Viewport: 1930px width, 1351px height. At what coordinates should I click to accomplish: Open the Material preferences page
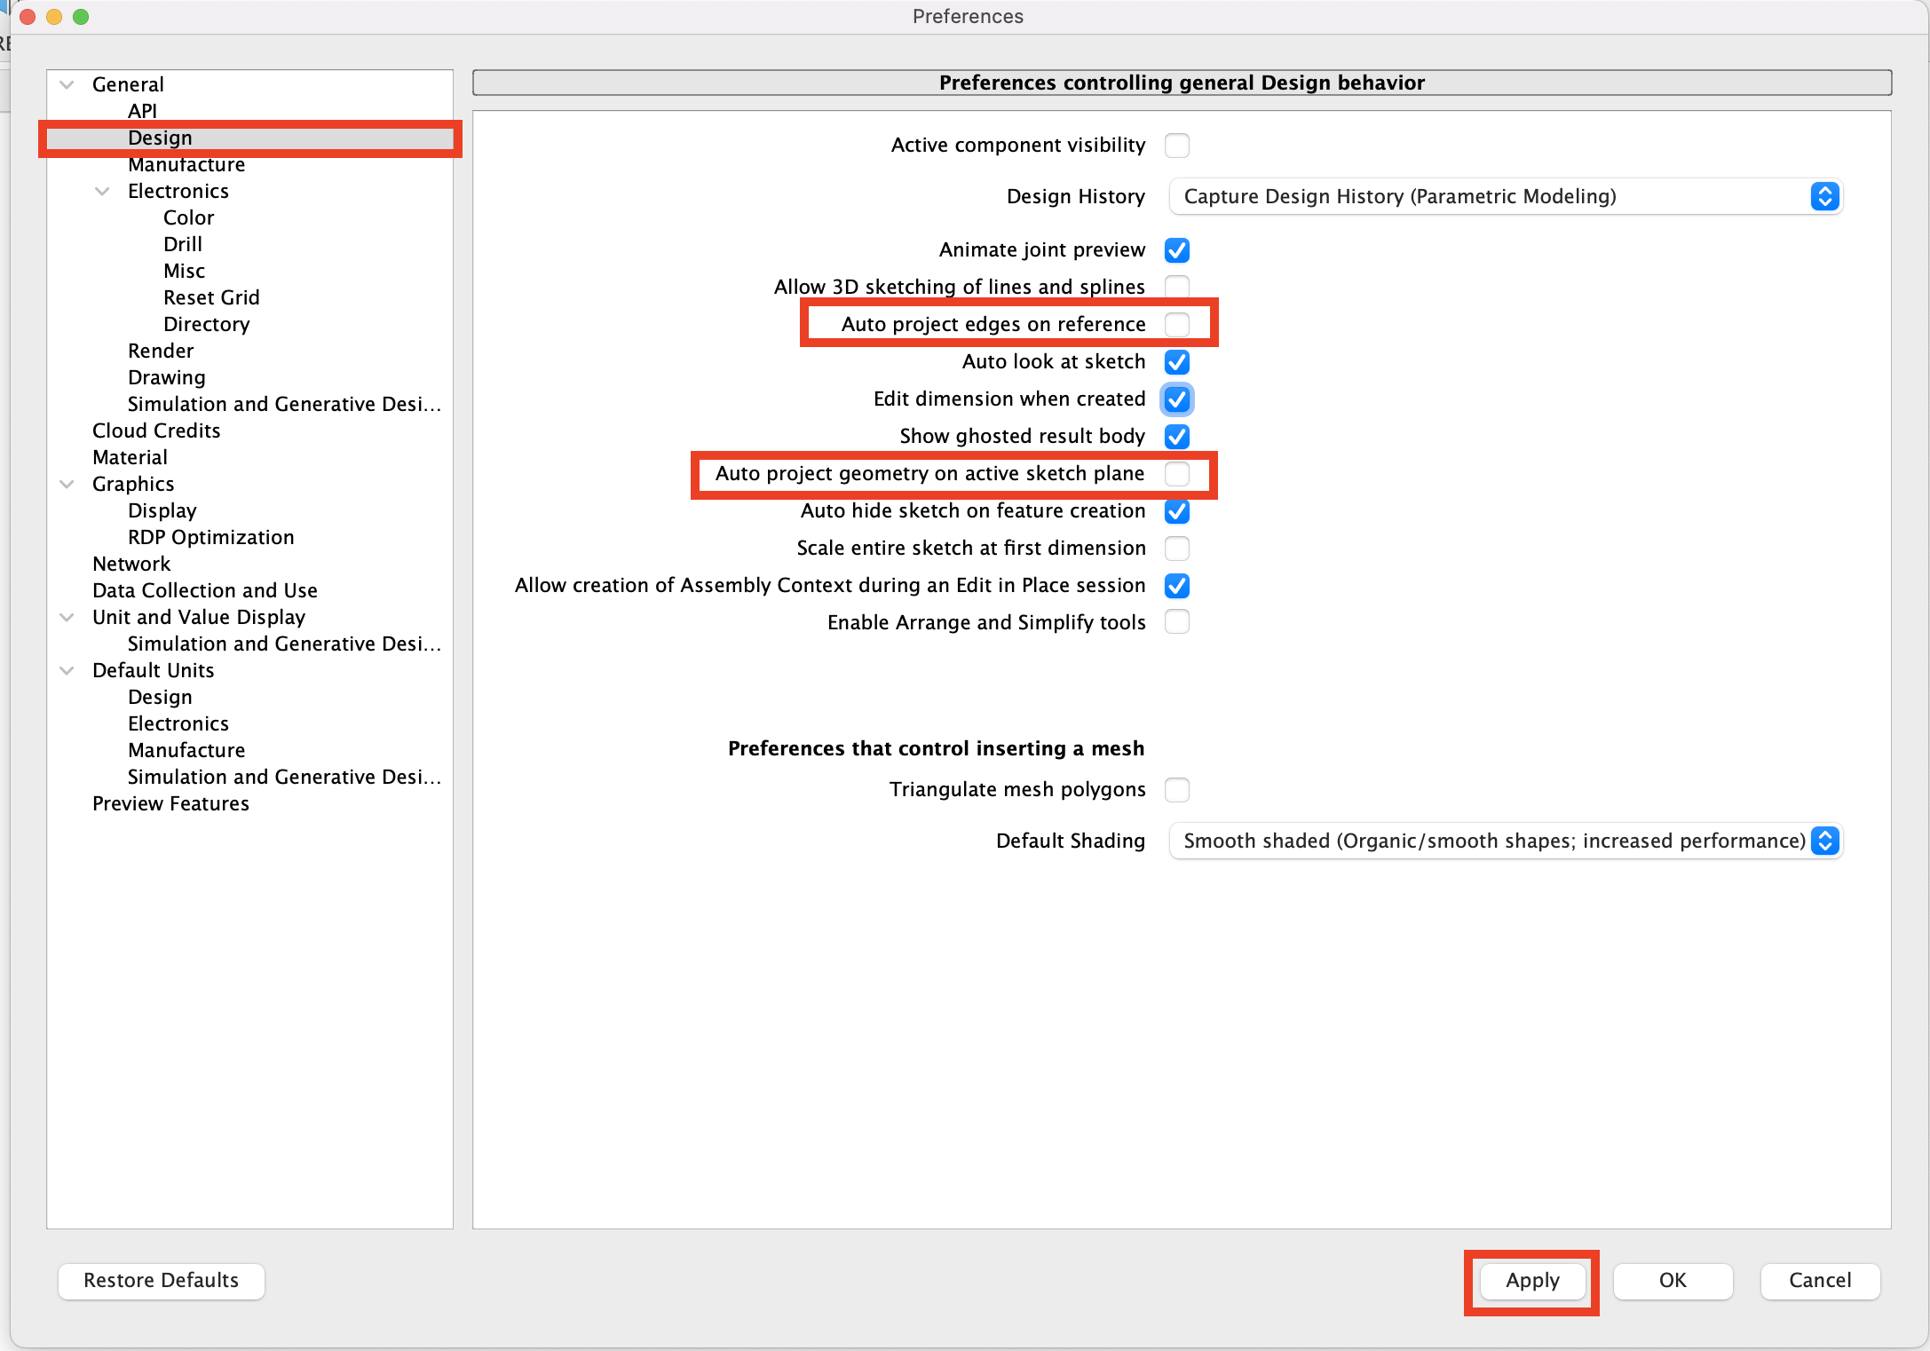(130, 458)
